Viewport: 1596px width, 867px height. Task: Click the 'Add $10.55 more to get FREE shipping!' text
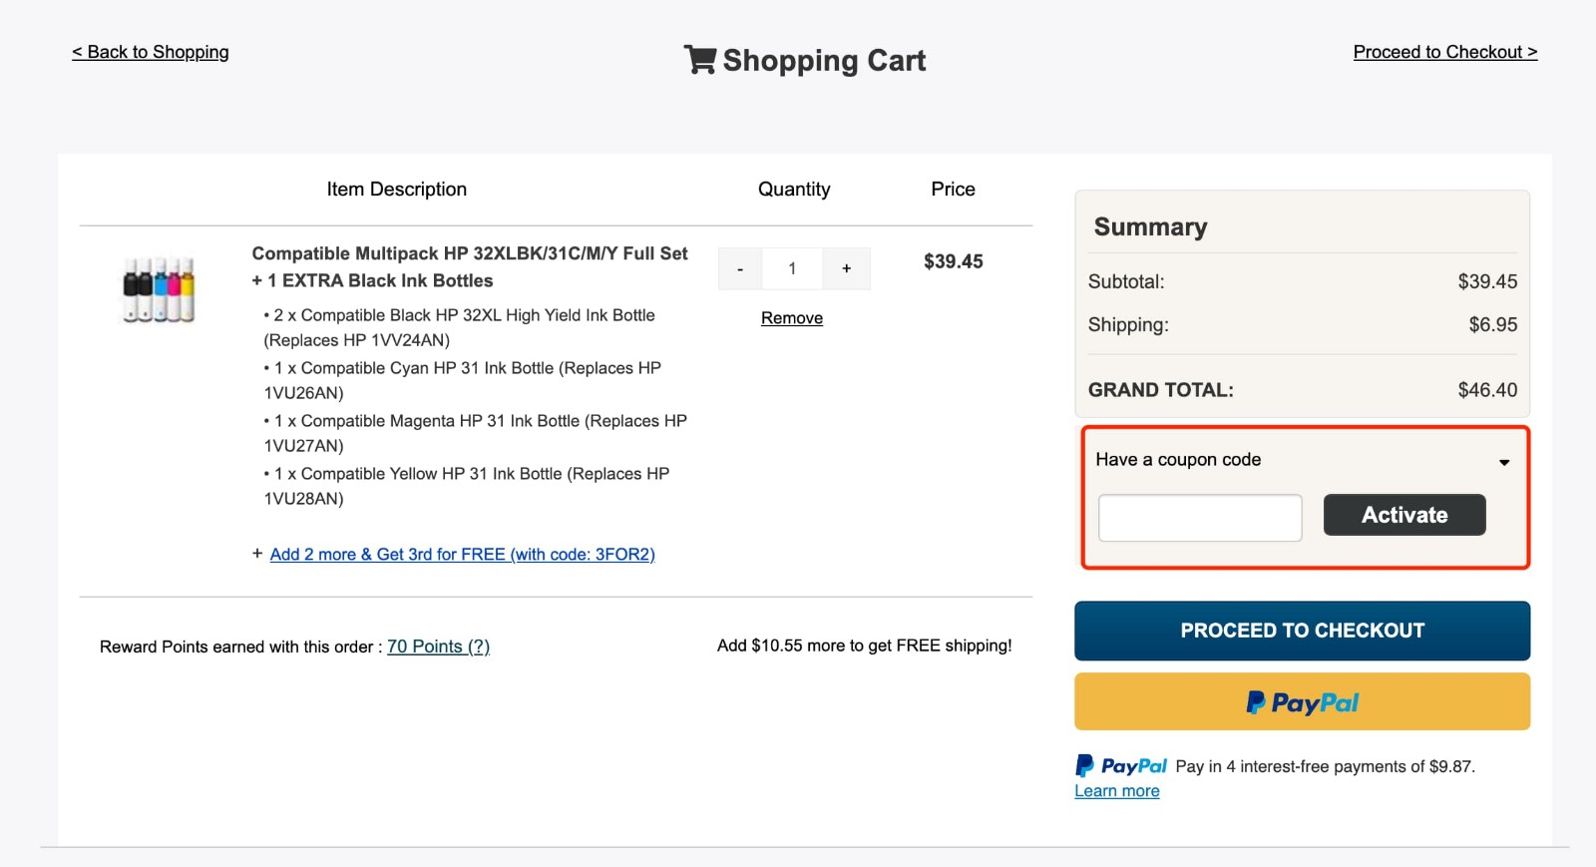pyautogui.click(x=864, y=646)
